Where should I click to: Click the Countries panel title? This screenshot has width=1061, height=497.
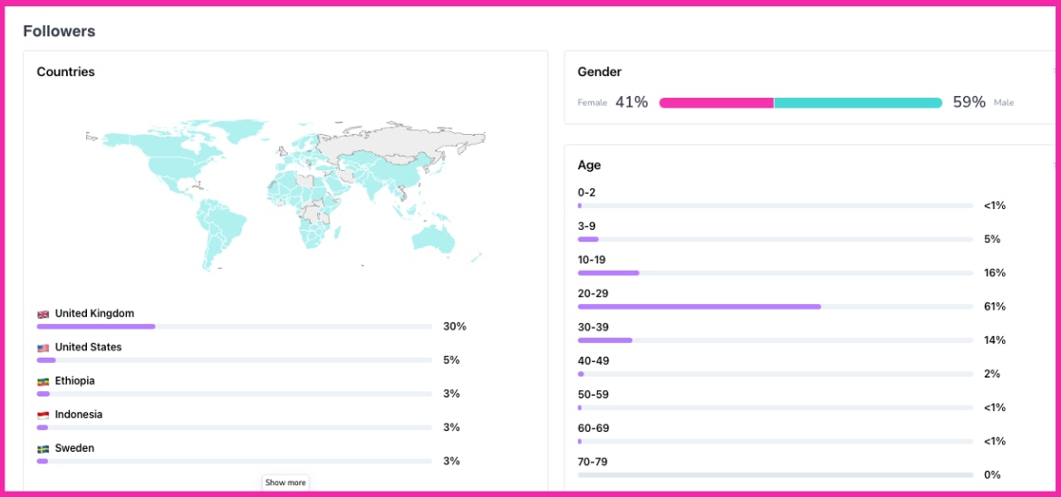(65, 72)
